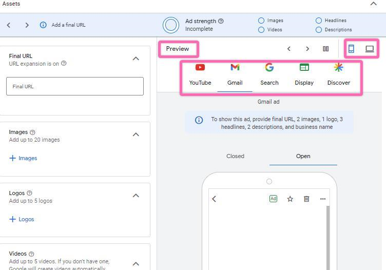Select the Videos ad strength indicator
386x270 pixels.
(x=261, y=30)
